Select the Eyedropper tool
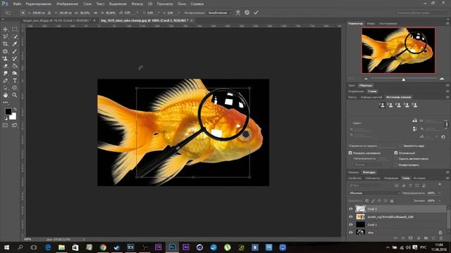 coord(14,44)
